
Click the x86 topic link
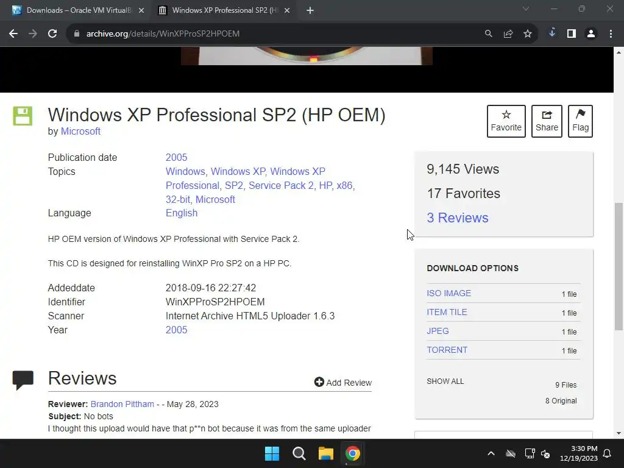[345, 185]
